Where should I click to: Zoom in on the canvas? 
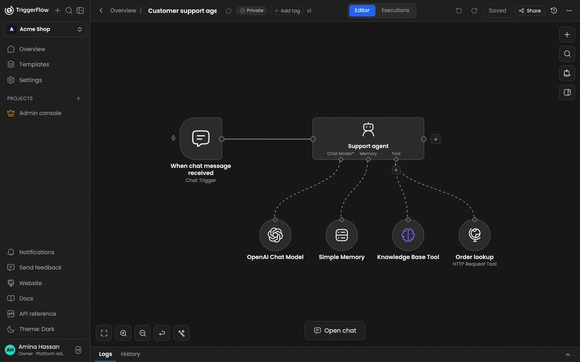(123, 333)
